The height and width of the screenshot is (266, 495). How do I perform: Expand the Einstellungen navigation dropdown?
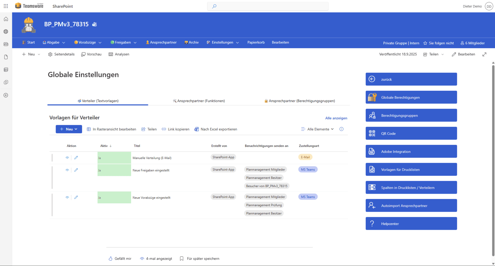tap(237, 43)
